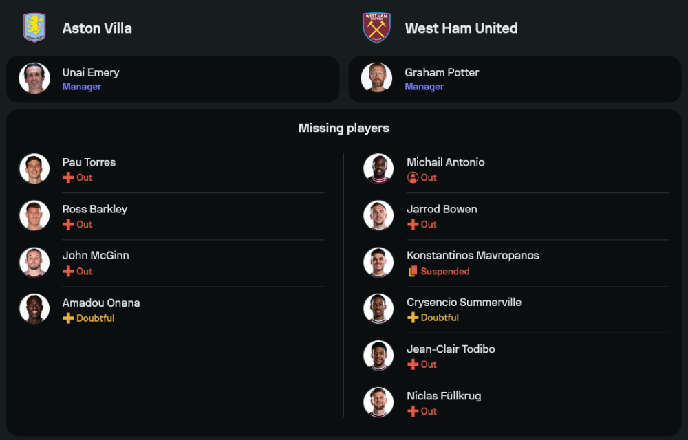
Task: Open the Aston Villa team name link
Action: coord(97,28)
